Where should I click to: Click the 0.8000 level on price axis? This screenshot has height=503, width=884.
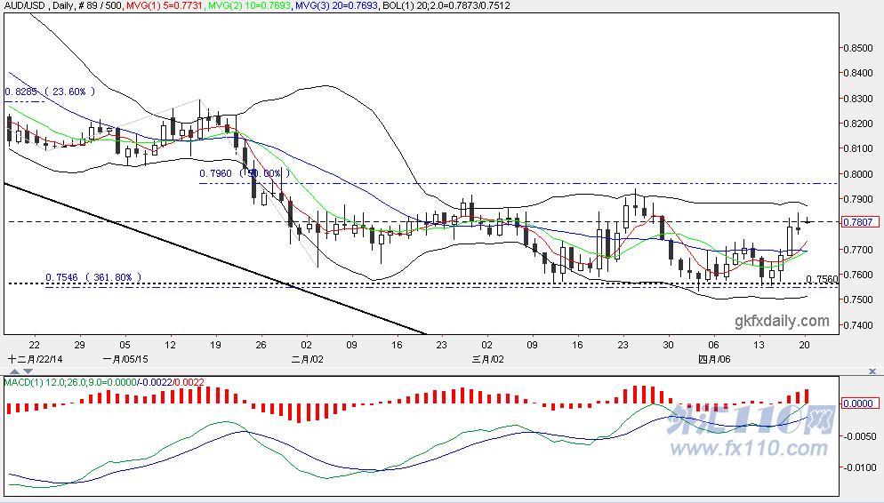tap(859, 174)
